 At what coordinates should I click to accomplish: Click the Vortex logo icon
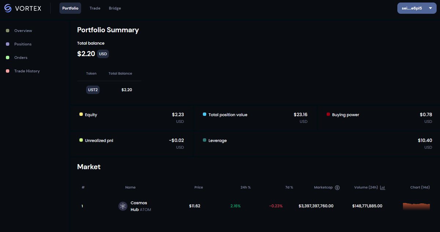[x=8, y=8]
